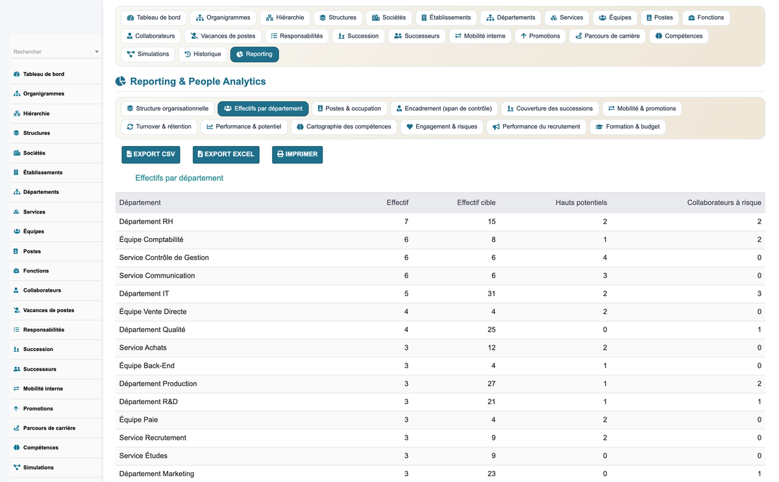Click the printer icon on IMPRIMER
779x482 pixels.
click(280, 154)
